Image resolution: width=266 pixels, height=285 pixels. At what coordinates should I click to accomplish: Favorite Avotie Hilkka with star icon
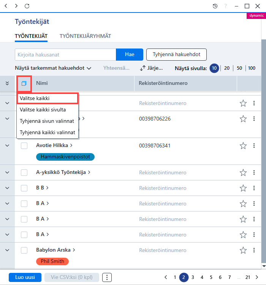click(x=243, y=146)
